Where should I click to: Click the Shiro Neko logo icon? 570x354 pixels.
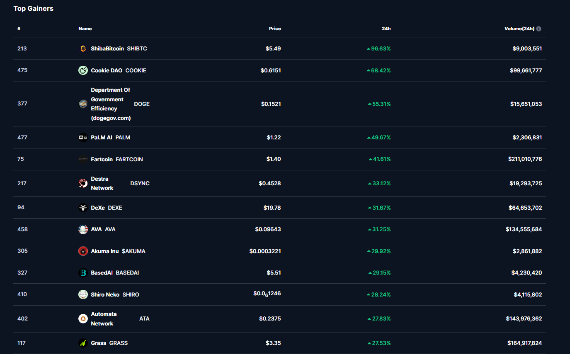coord(83,294)
